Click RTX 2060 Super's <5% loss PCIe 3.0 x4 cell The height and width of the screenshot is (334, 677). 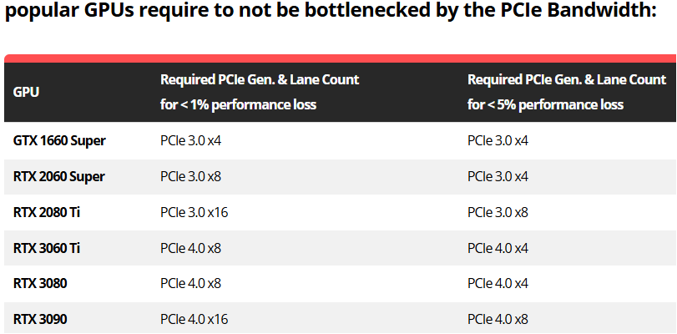tap(498, 176)
